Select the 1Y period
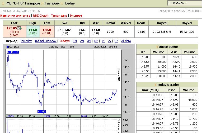Screen dimensions: 202x133 coord(103,41)
